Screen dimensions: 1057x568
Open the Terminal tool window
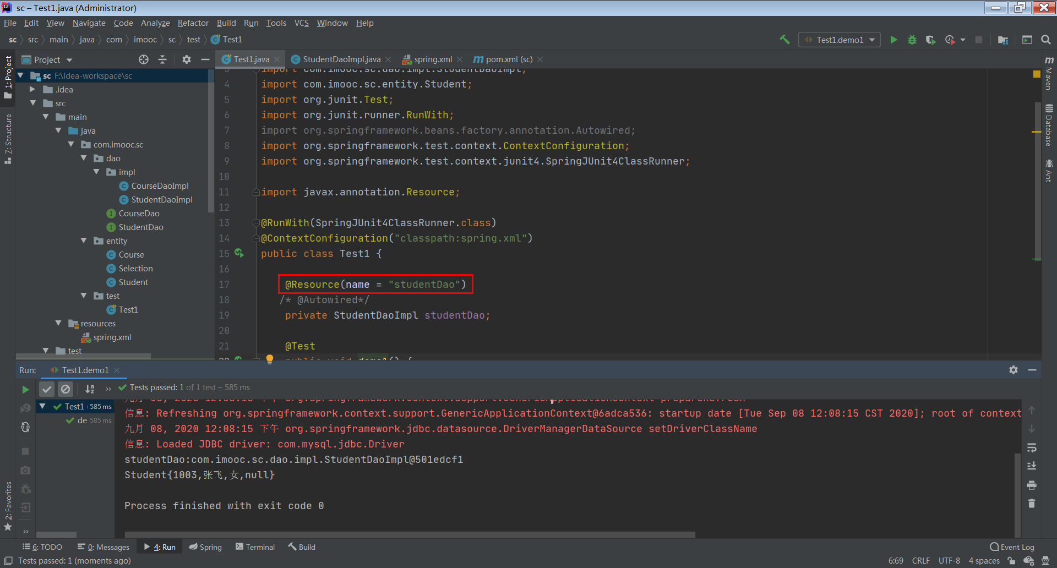255,547
